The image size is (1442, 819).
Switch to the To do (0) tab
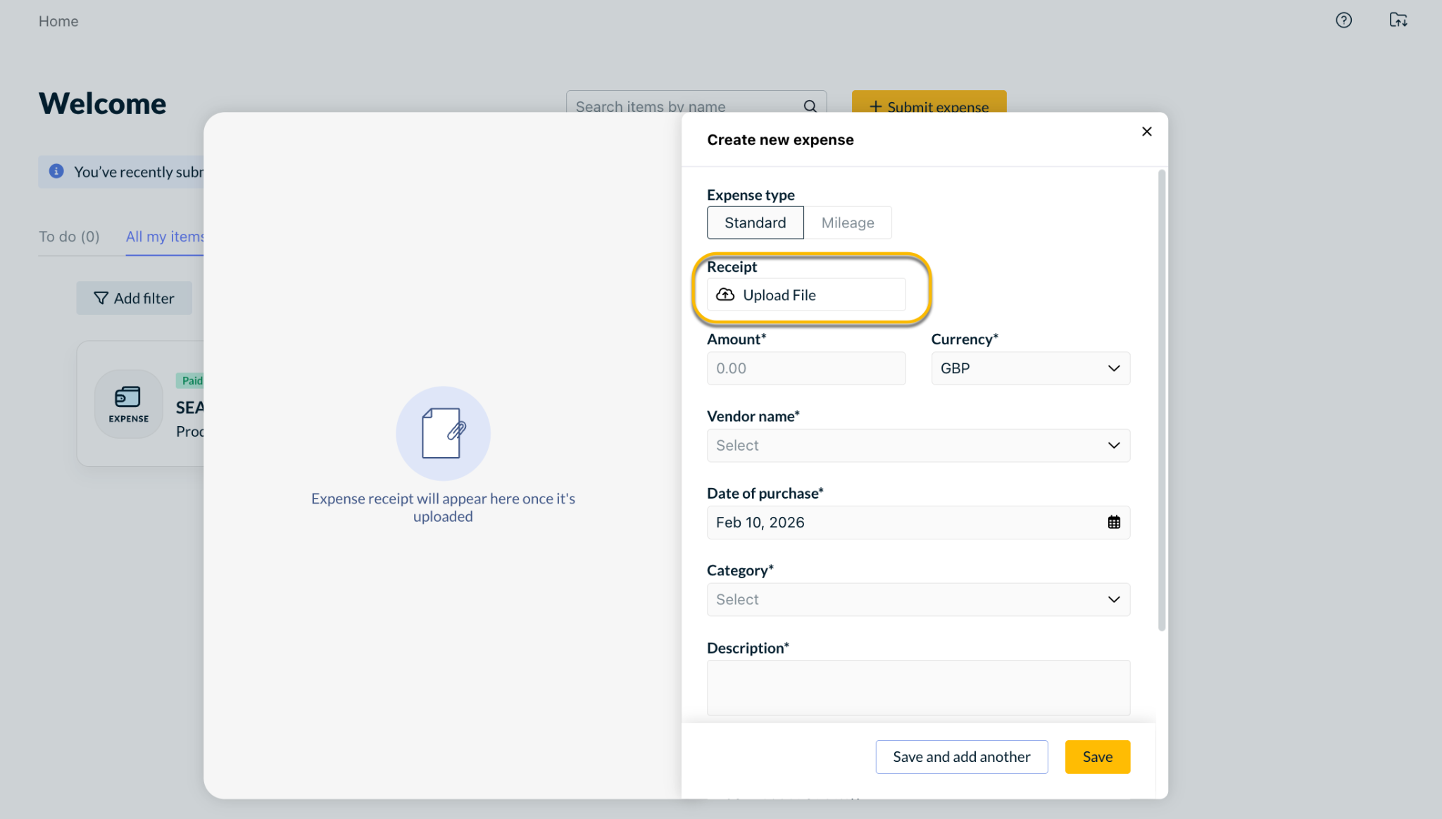click(69, 237)
